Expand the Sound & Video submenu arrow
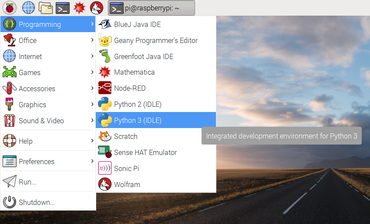Screen dimensions: 370x224 pyautogui.click(x=92, y=120)
